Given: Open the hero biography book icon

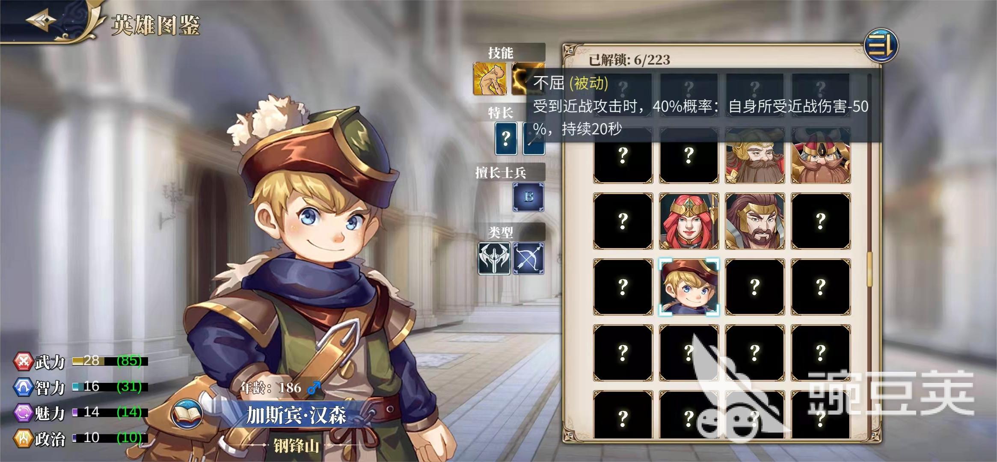Looking at the screenshot, I should pyautogui.click(x=187, y=414).
